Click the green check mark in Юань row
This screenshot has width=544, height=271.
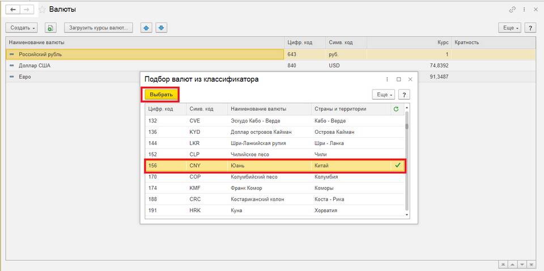click(398, 166)
